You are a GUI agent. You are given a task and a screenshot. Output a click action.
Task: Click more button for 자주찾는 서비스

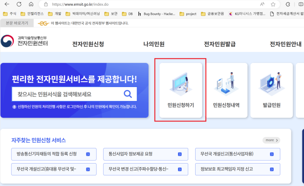pos(271,140)
